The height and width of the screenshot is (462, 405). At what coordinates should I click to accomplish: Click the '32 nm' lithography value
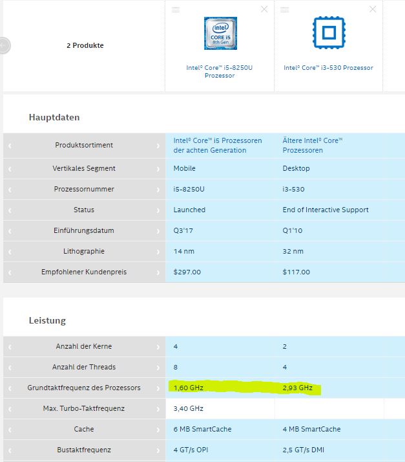click(293, 251)
